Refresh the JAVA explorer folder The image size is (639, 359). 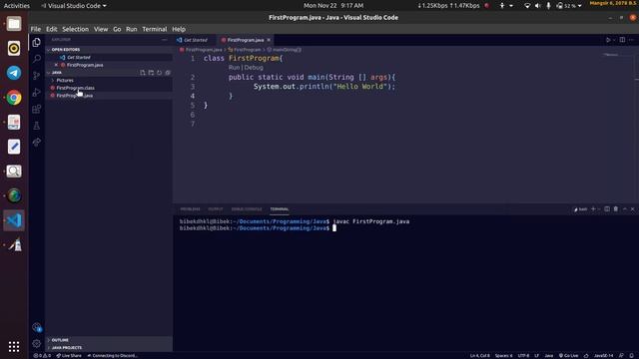coord(160,73)
